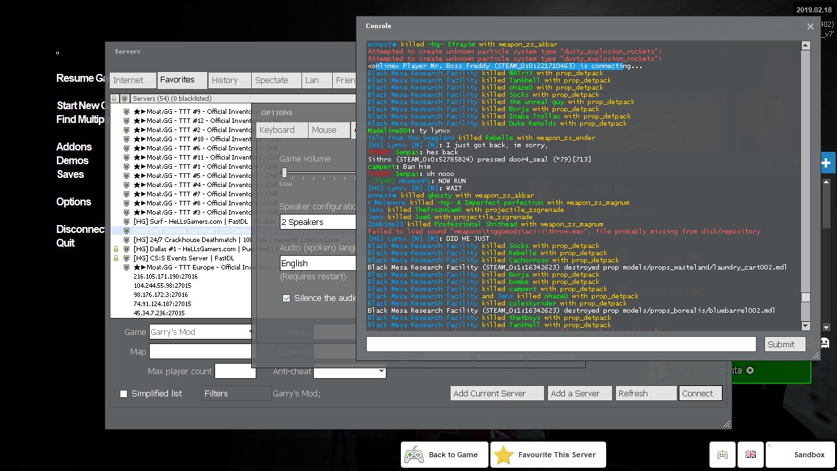Click the Add Current Server button
837x471 pixels.
(x=497, y=393)
